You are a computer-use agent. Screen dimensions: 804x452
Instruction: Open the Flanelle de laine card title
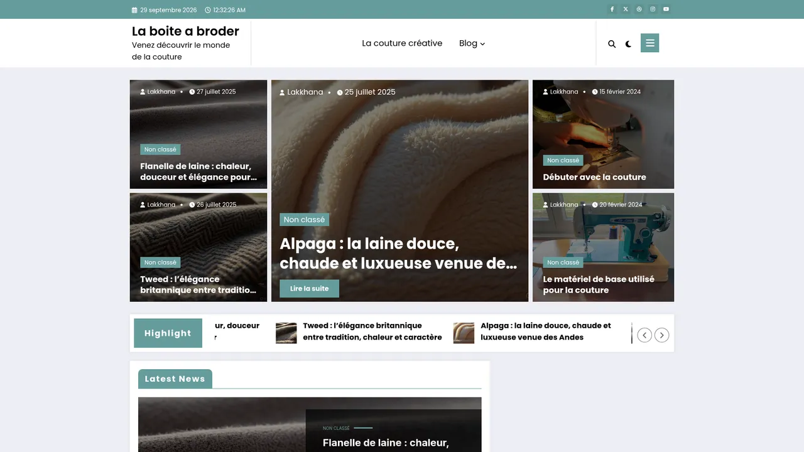(198, 172)
